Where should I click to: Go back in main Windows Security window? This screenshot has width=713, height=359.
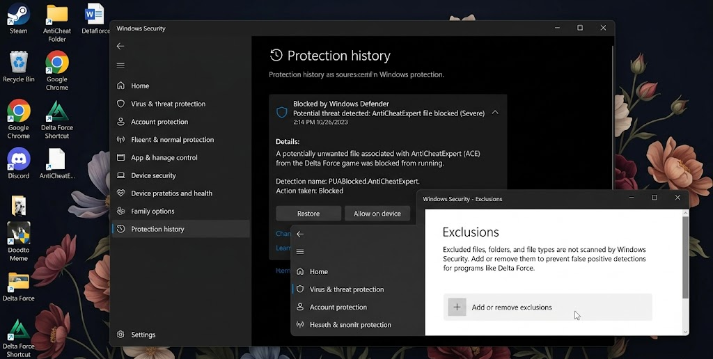pyautogui.click(x=120, y=46)
